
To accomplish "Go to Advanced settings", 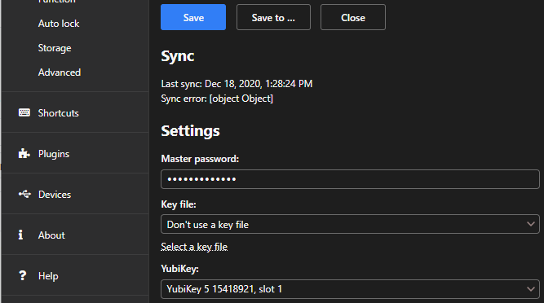I will pyautogui.click(x=60, y=72).
